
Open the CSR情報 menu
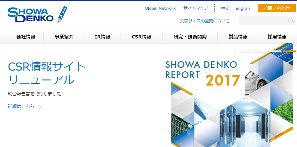pos(141,37)
